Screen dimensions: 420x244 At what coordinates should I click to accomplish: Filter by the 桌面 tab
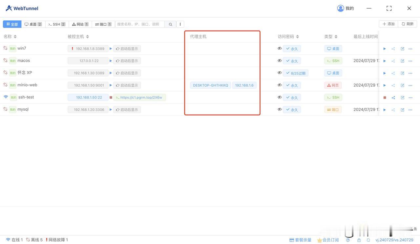click(x=33, y=24)
